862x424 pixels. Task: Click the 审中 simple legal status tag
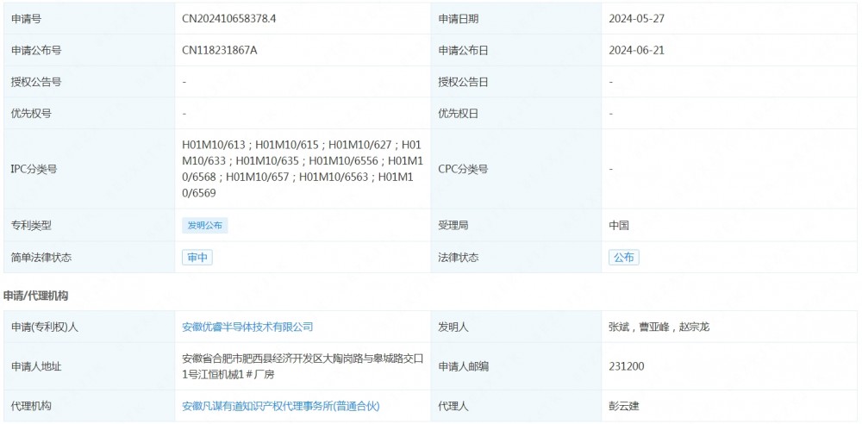(x=197, y=258)
